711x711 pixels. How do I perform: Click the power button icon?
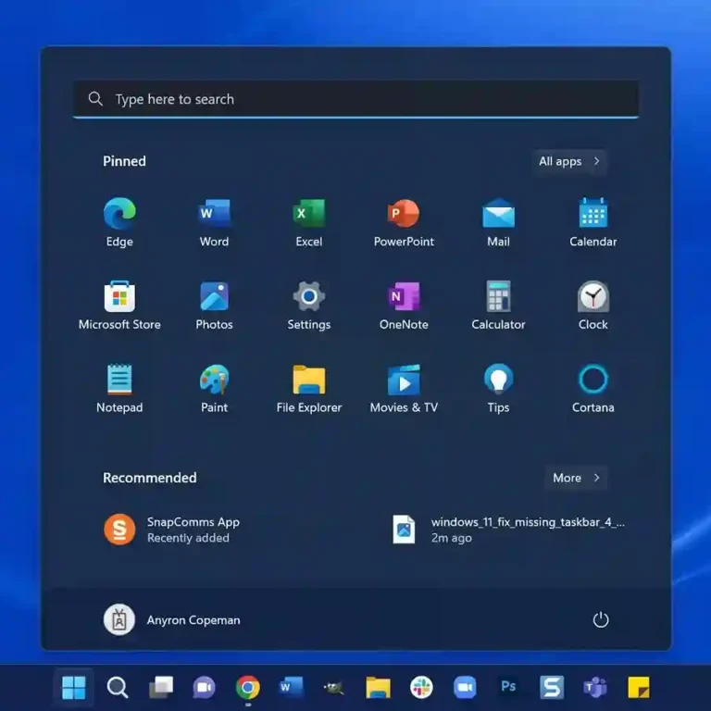600,619
